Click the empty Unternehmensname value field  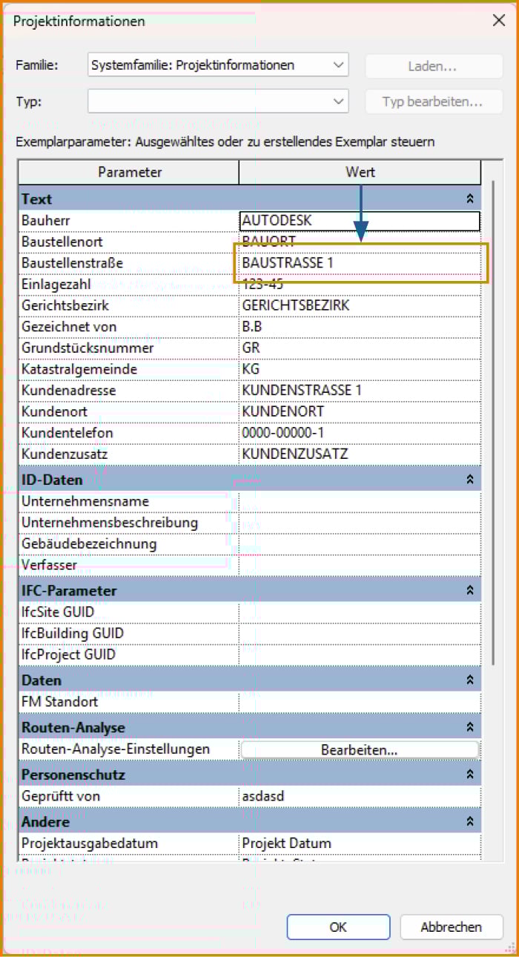coord(360,501)
